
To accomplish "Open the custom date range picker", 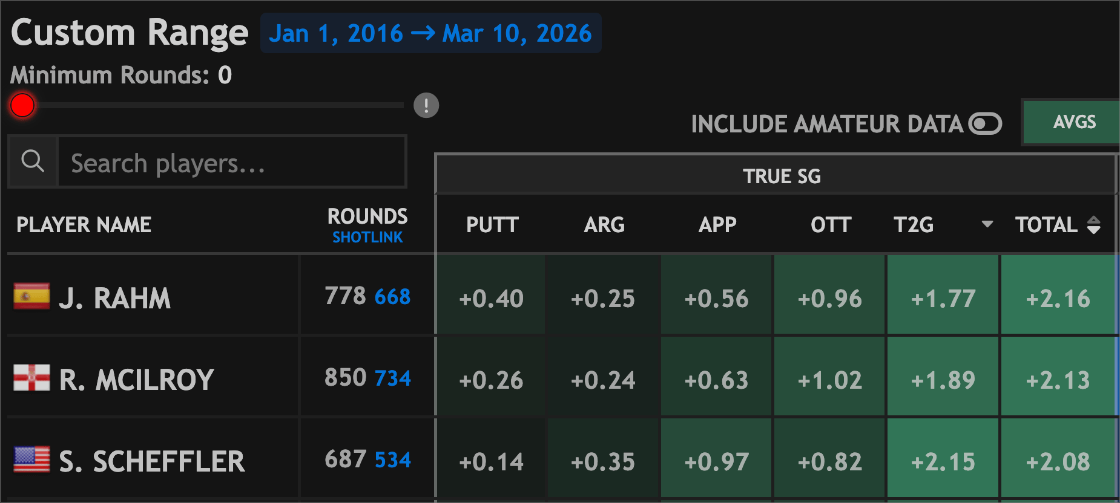I will pyautogui.click(x=430, y=33).
